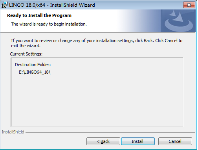Select the E:\LINGO64_18\ path text
The height and width of the screenshot is (150, 198).
click(35, 72)
